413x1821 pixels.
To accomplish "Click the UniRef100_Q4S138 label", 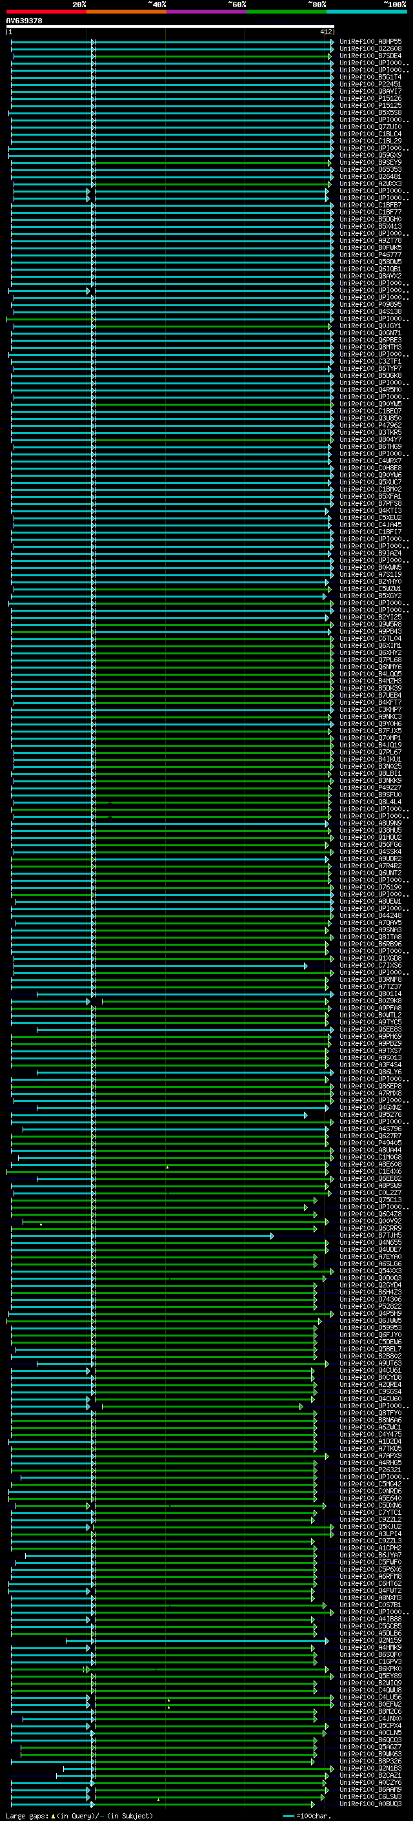I will (x=370, y=312).
